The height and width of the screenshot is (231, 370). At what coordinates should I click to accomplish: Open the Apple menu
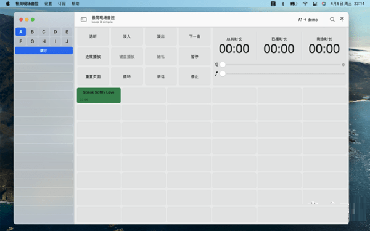pos(8,4)
